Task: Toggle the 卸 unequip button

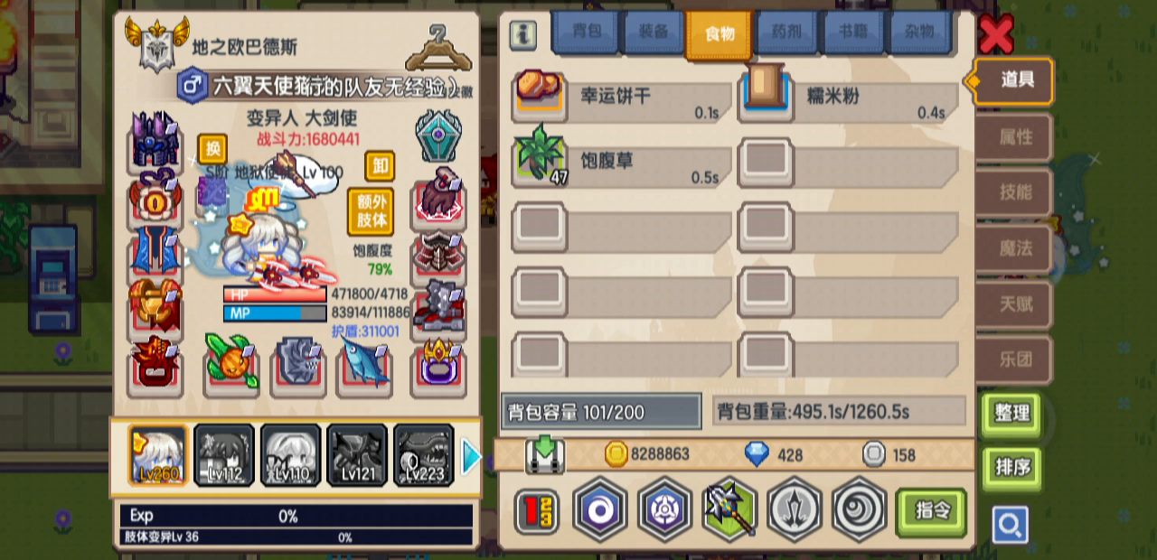Action: coord(380,166)
